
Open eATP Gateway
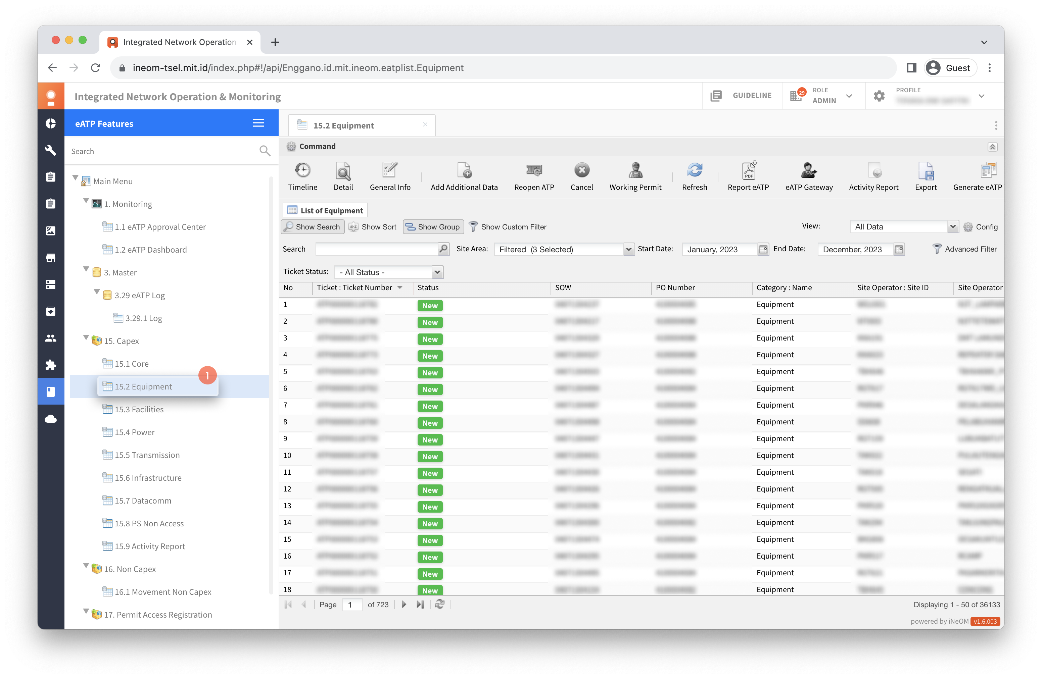point(809,176)
